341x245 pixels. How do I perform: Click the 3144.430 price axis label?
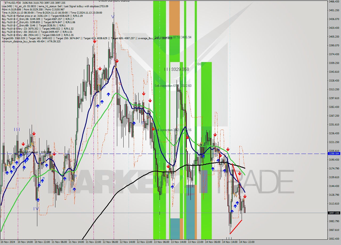pos(334,186)
